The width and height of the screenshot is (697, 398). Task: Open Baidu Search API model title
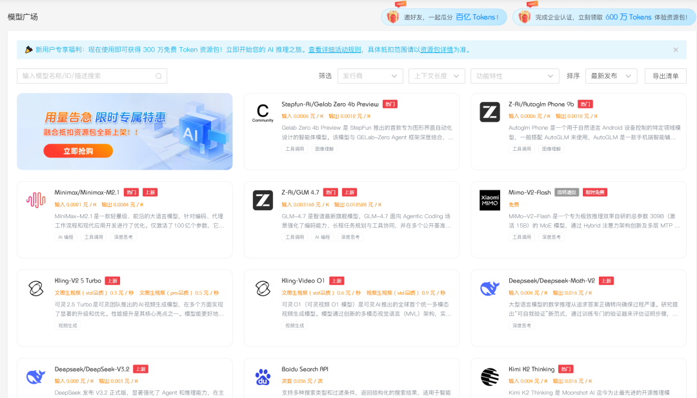(x=305, y=370)
